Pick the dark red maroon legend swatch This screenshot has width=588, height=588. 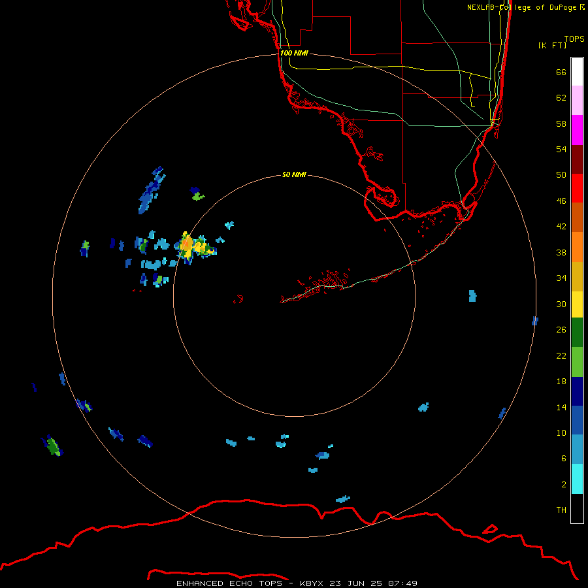click(577, 159)
